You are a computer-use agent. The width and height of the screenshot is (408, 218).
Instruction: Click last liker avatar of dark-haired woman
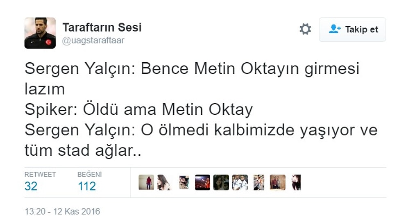[296, 182]
